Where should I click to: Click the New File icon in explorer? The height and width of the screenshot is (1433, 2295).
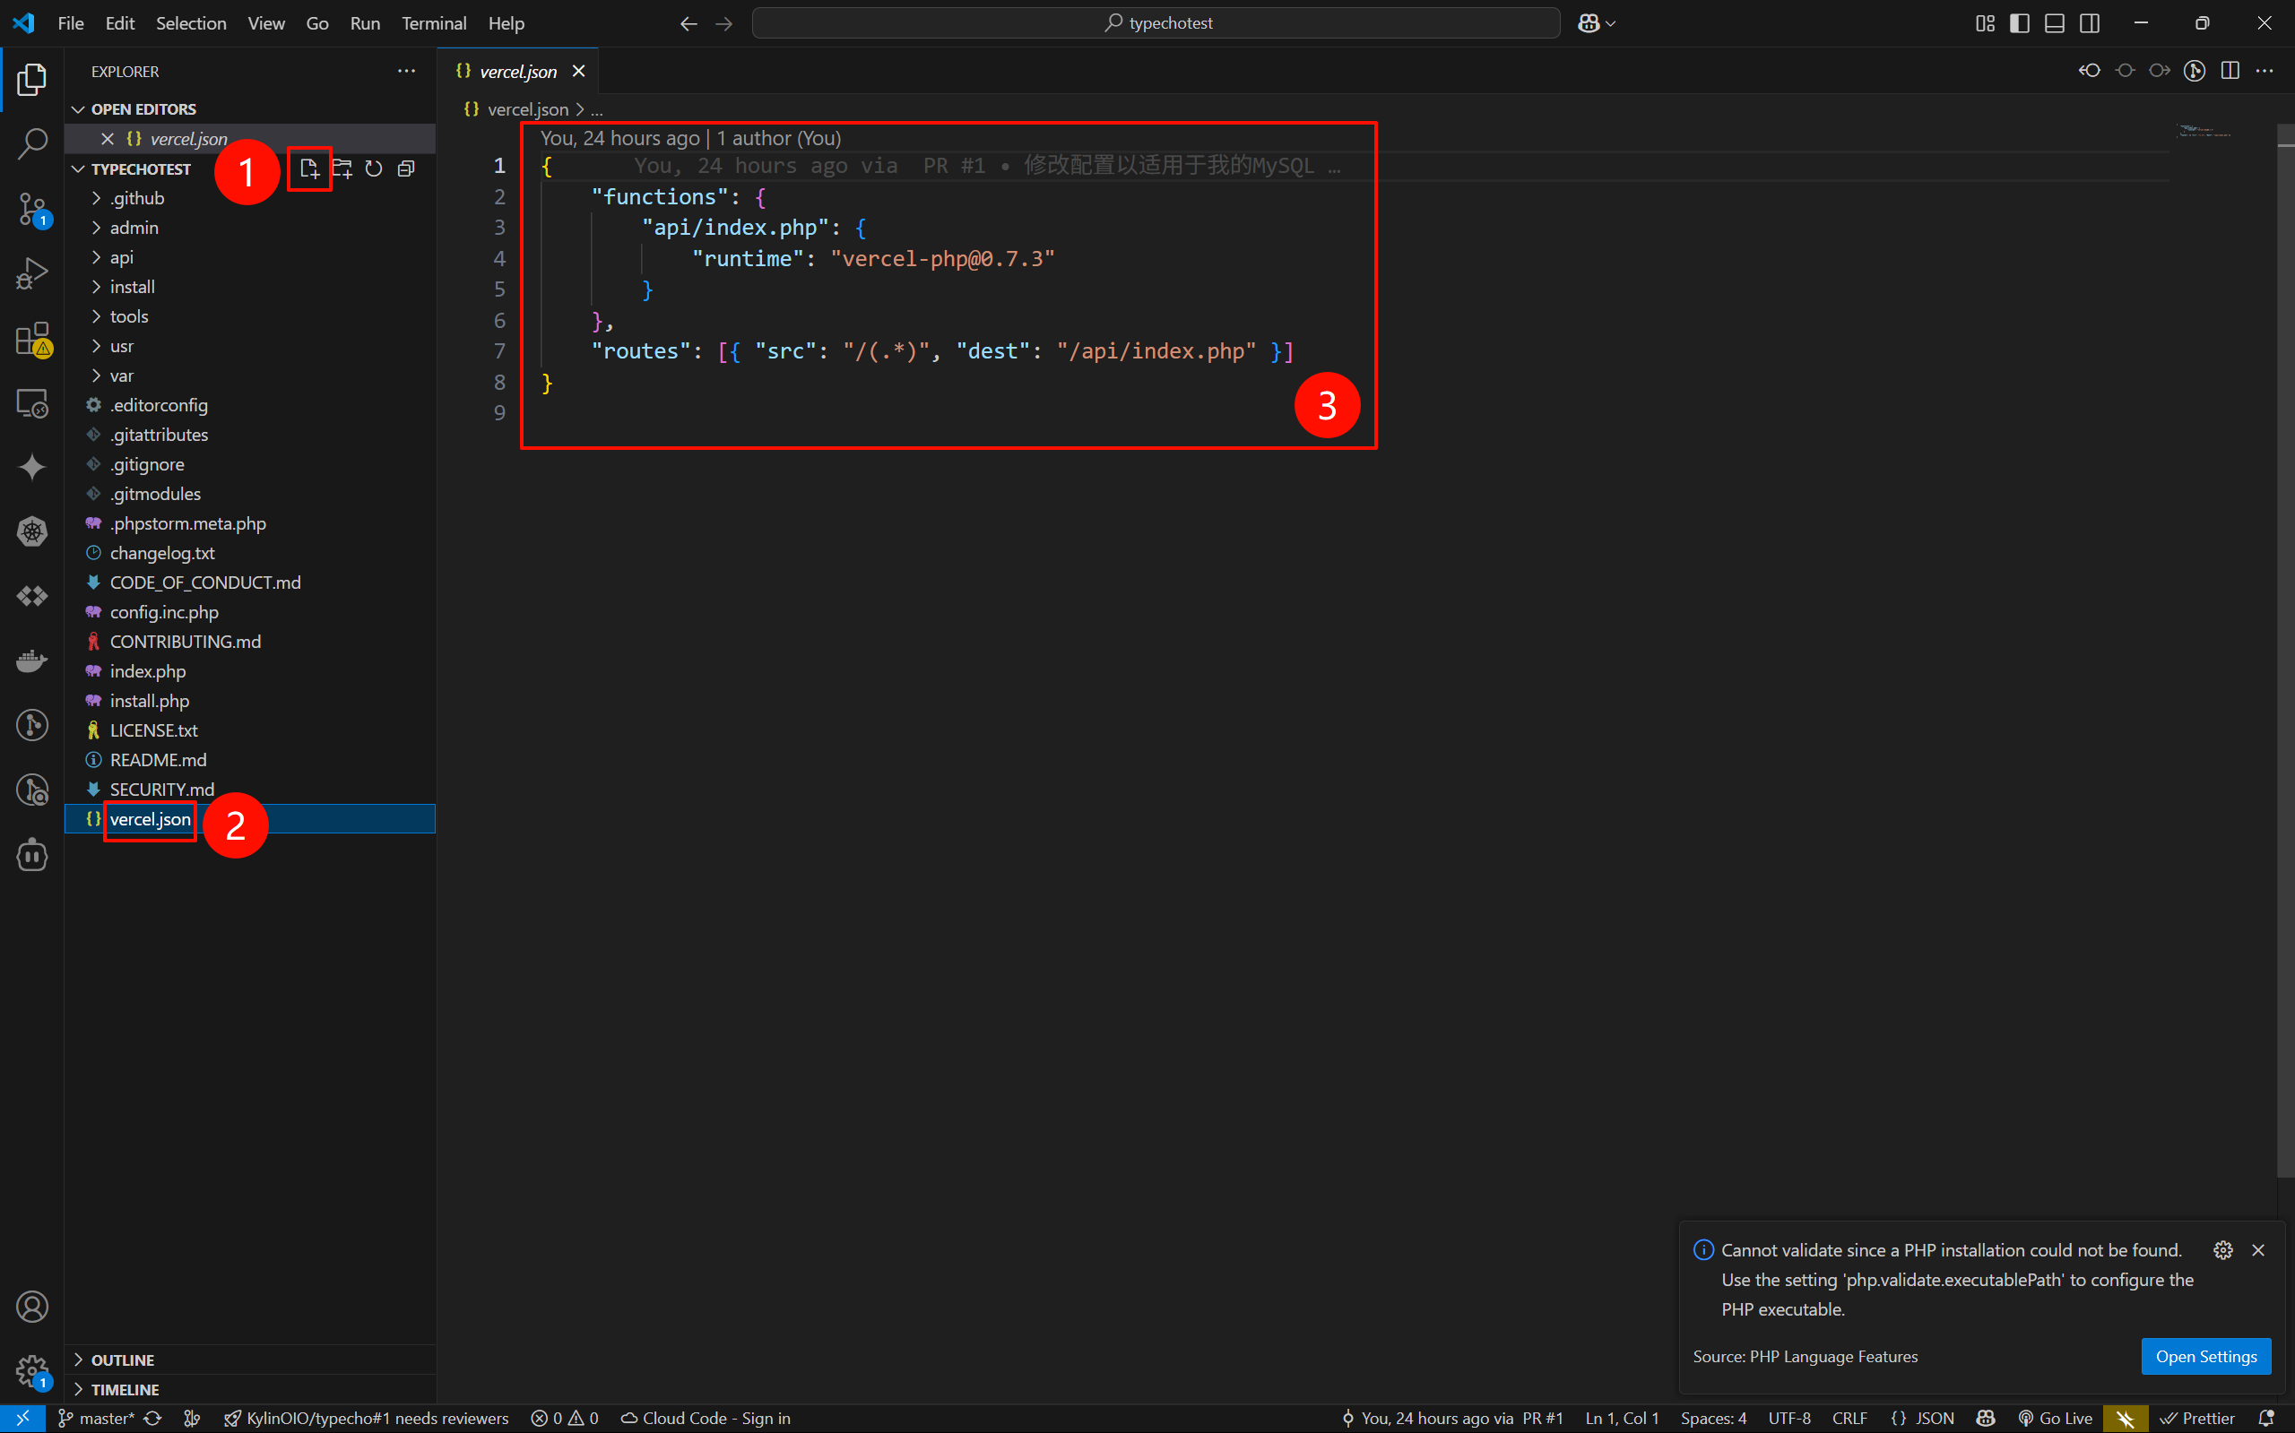point(309,168)
